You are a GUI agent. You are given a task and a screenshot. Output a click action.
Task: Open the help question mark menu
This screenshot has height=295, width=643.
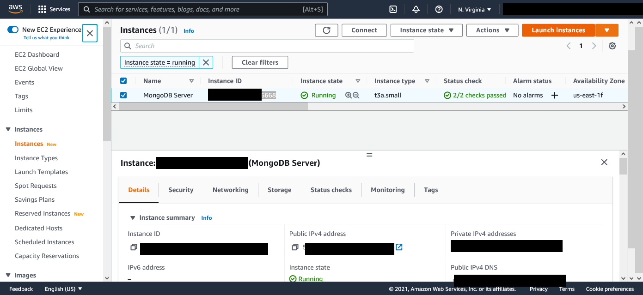[x=439, y=9]
